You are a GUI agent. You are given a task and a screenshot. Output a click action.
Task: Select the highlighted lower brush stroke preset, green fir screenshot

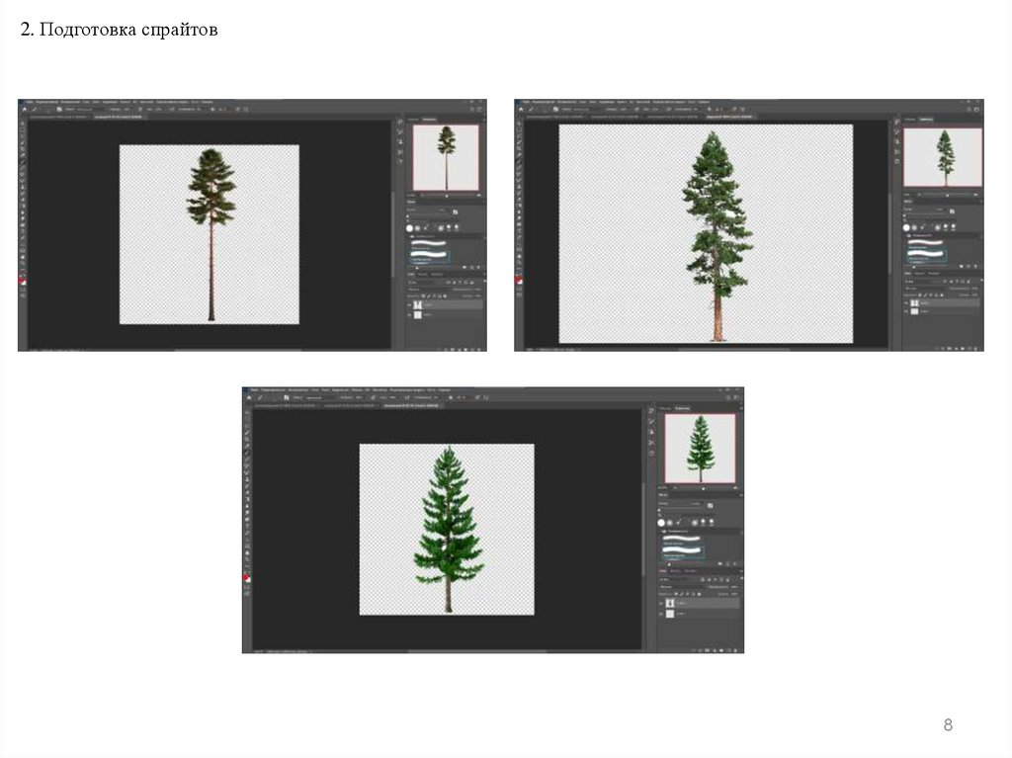[682, 550]
